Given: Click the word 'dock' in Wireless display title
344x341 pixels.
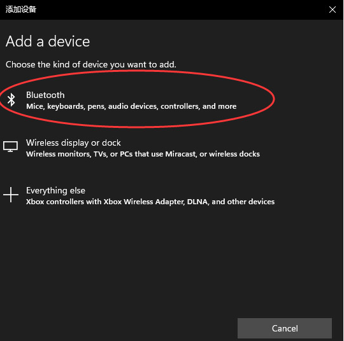Looking at the screenshot, I should 111,143.
